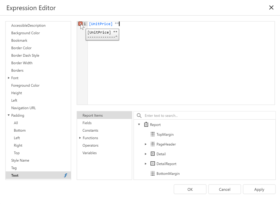Click the search magnifier icon
280x204 pixels.
[x=139, y=115]
